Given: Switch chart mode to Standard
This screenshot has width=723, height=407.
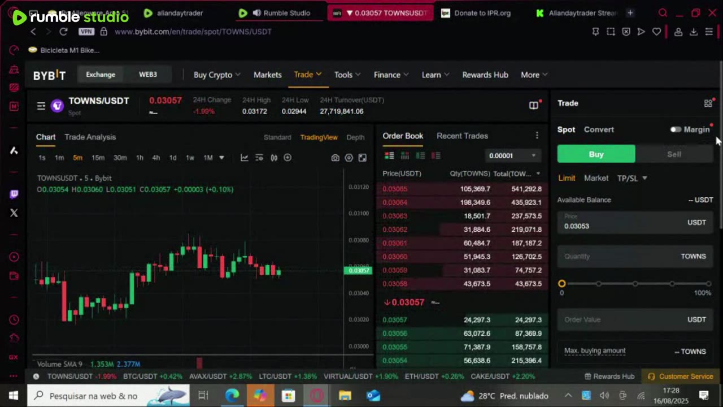Looking at the screenshot, I should point(277,137).
